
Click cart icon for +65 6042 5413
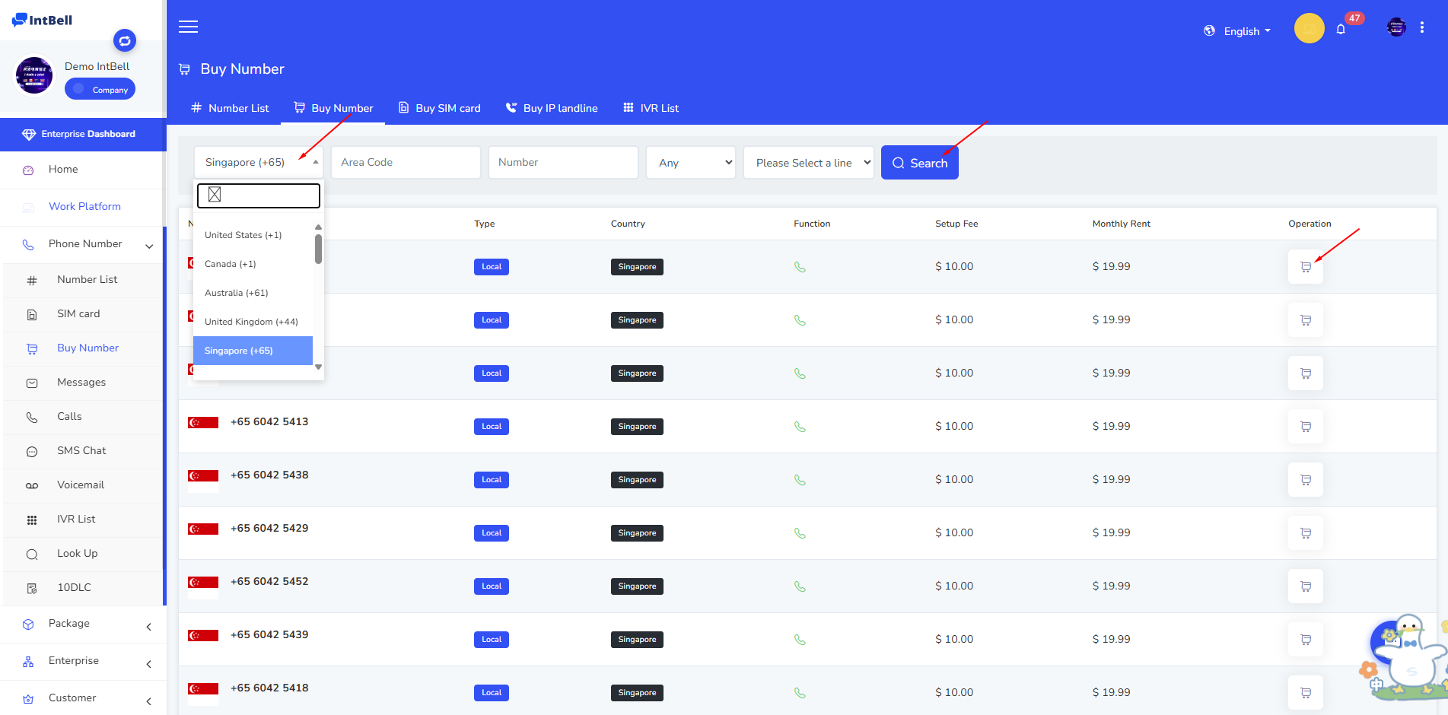1305,427
